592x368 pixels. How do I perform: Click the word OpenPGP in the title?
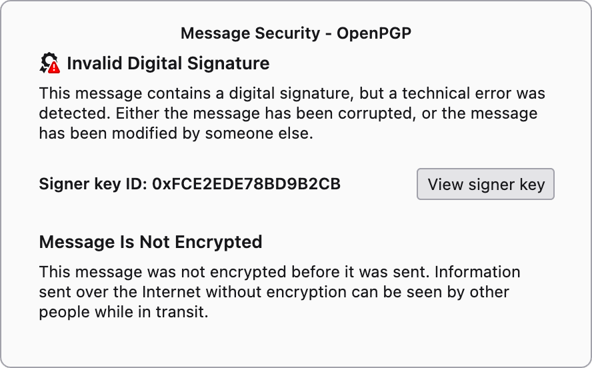[x=373, y=33]
